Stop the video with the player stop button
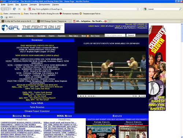Image resolution: width=183 pixels, height=138 pixels. click(x=81, y=96)
